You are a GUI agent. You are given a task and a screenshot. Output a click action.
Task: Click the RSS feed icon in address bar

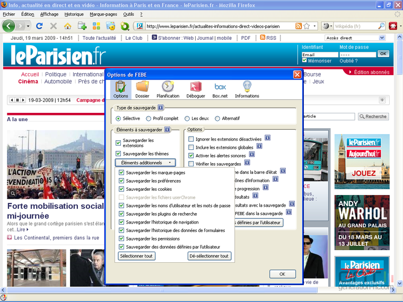coord(299,26)
